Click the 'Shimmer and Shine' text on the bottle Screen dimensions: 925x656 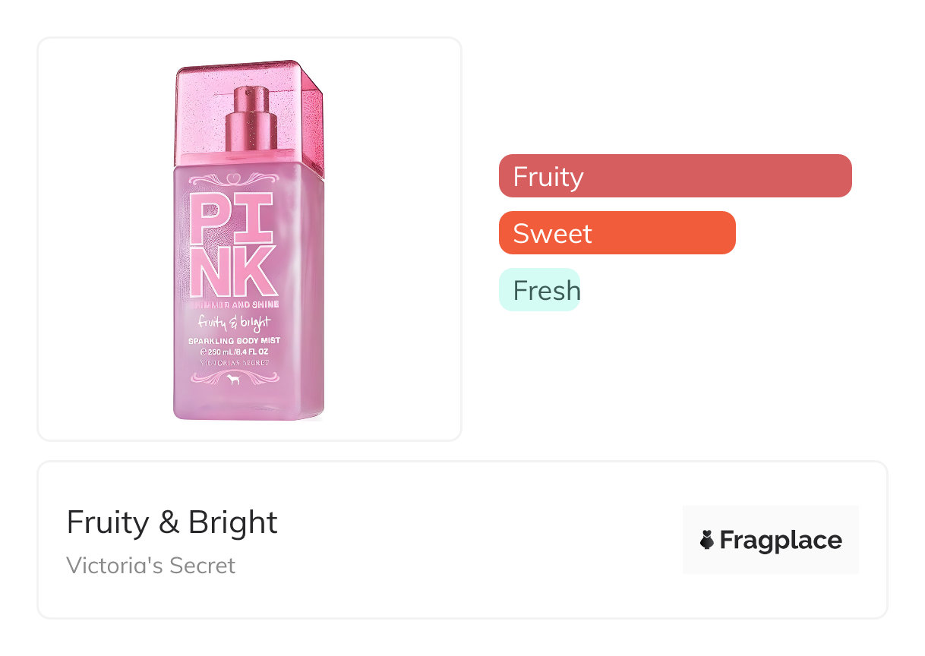[234, 304]
